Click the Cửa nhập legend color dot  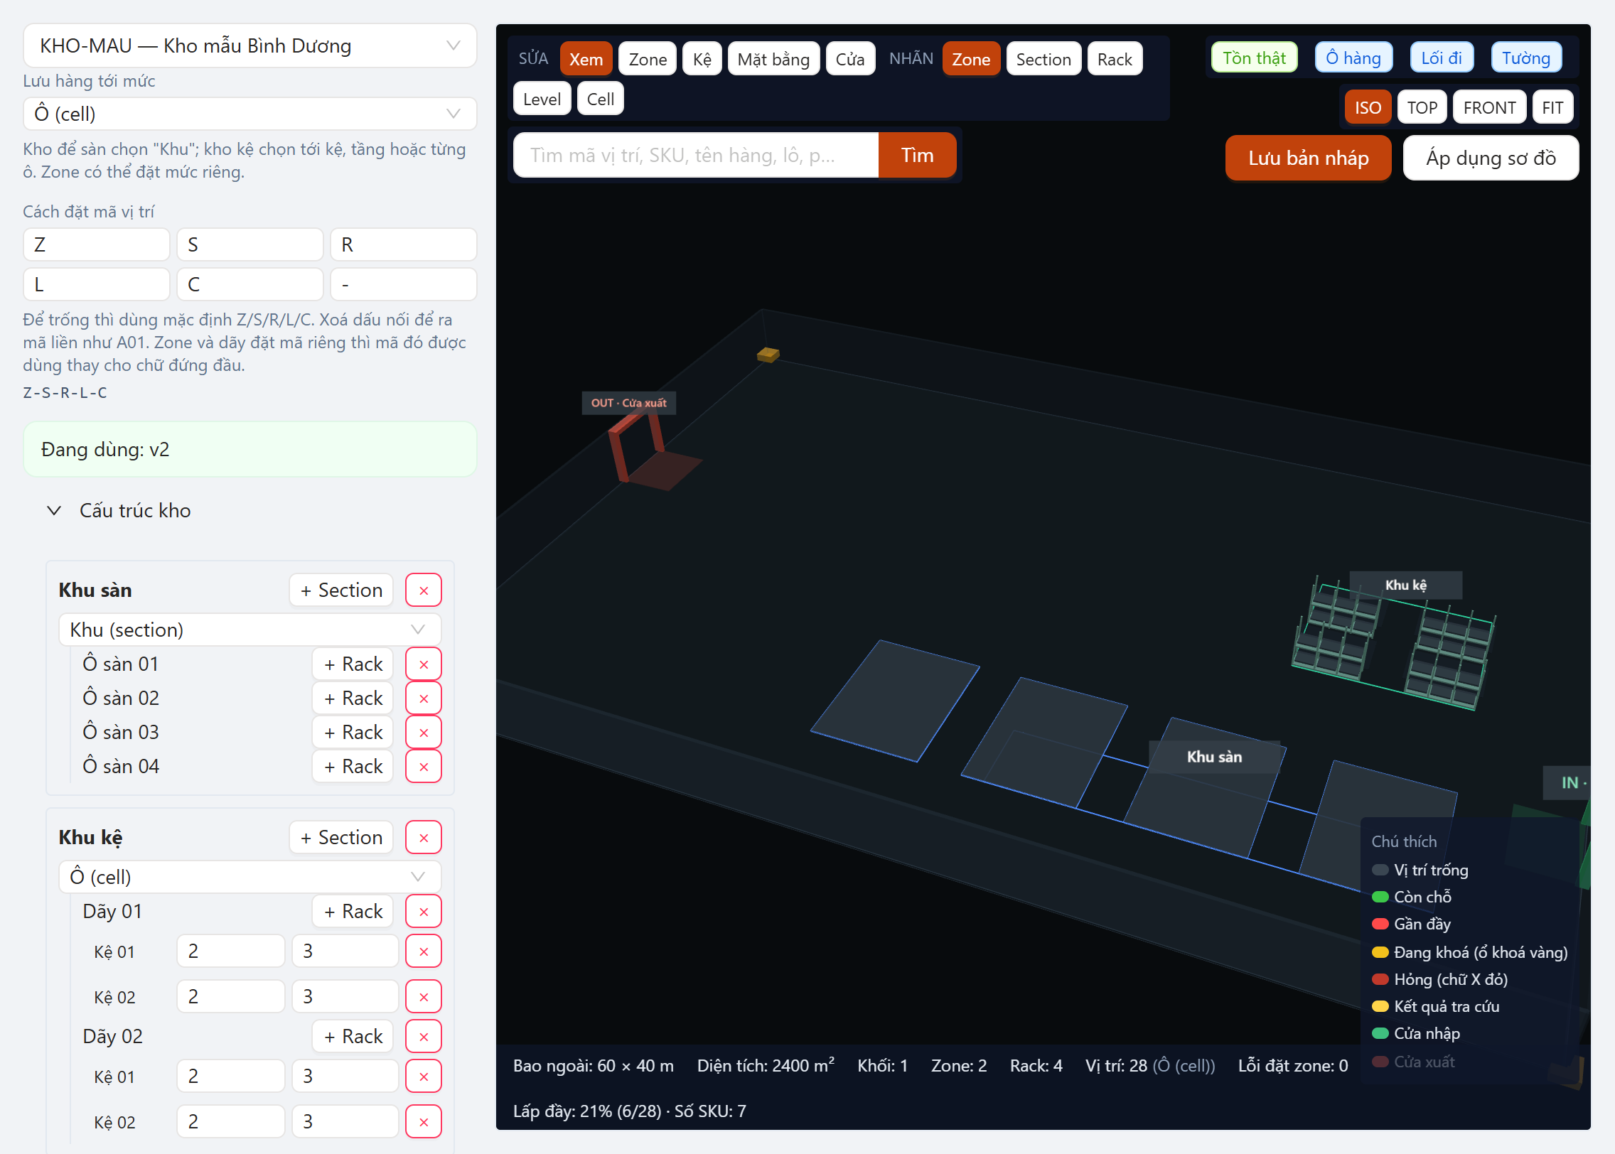tap(1380, 1034)
